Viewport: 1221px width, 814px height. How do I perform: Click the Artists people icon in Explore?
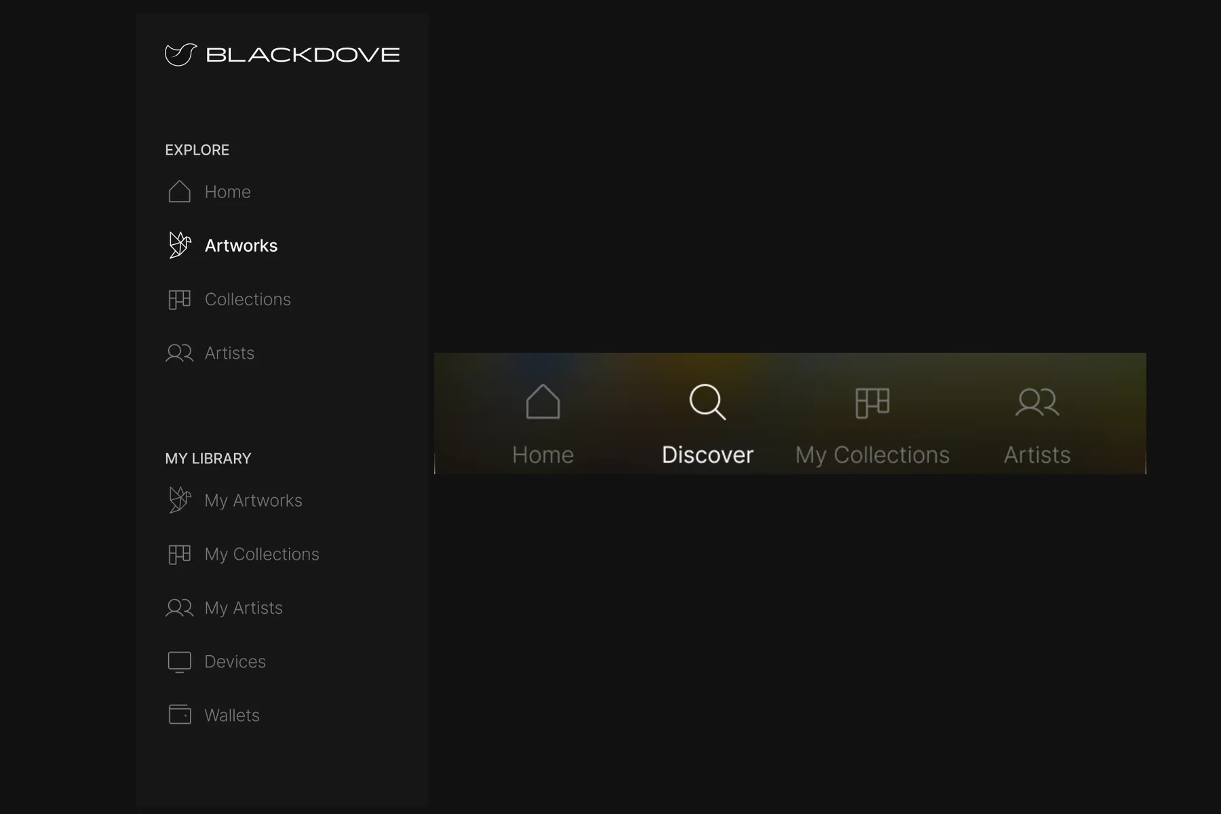pos(180,353)
